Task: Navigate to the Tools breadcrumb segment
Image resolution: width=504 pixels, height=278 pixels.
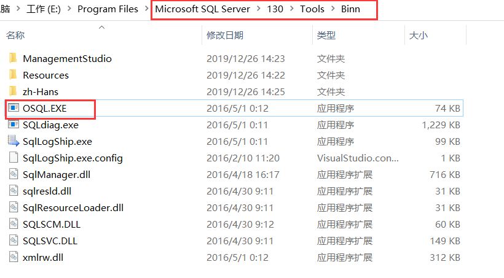Action: [312, 9]
